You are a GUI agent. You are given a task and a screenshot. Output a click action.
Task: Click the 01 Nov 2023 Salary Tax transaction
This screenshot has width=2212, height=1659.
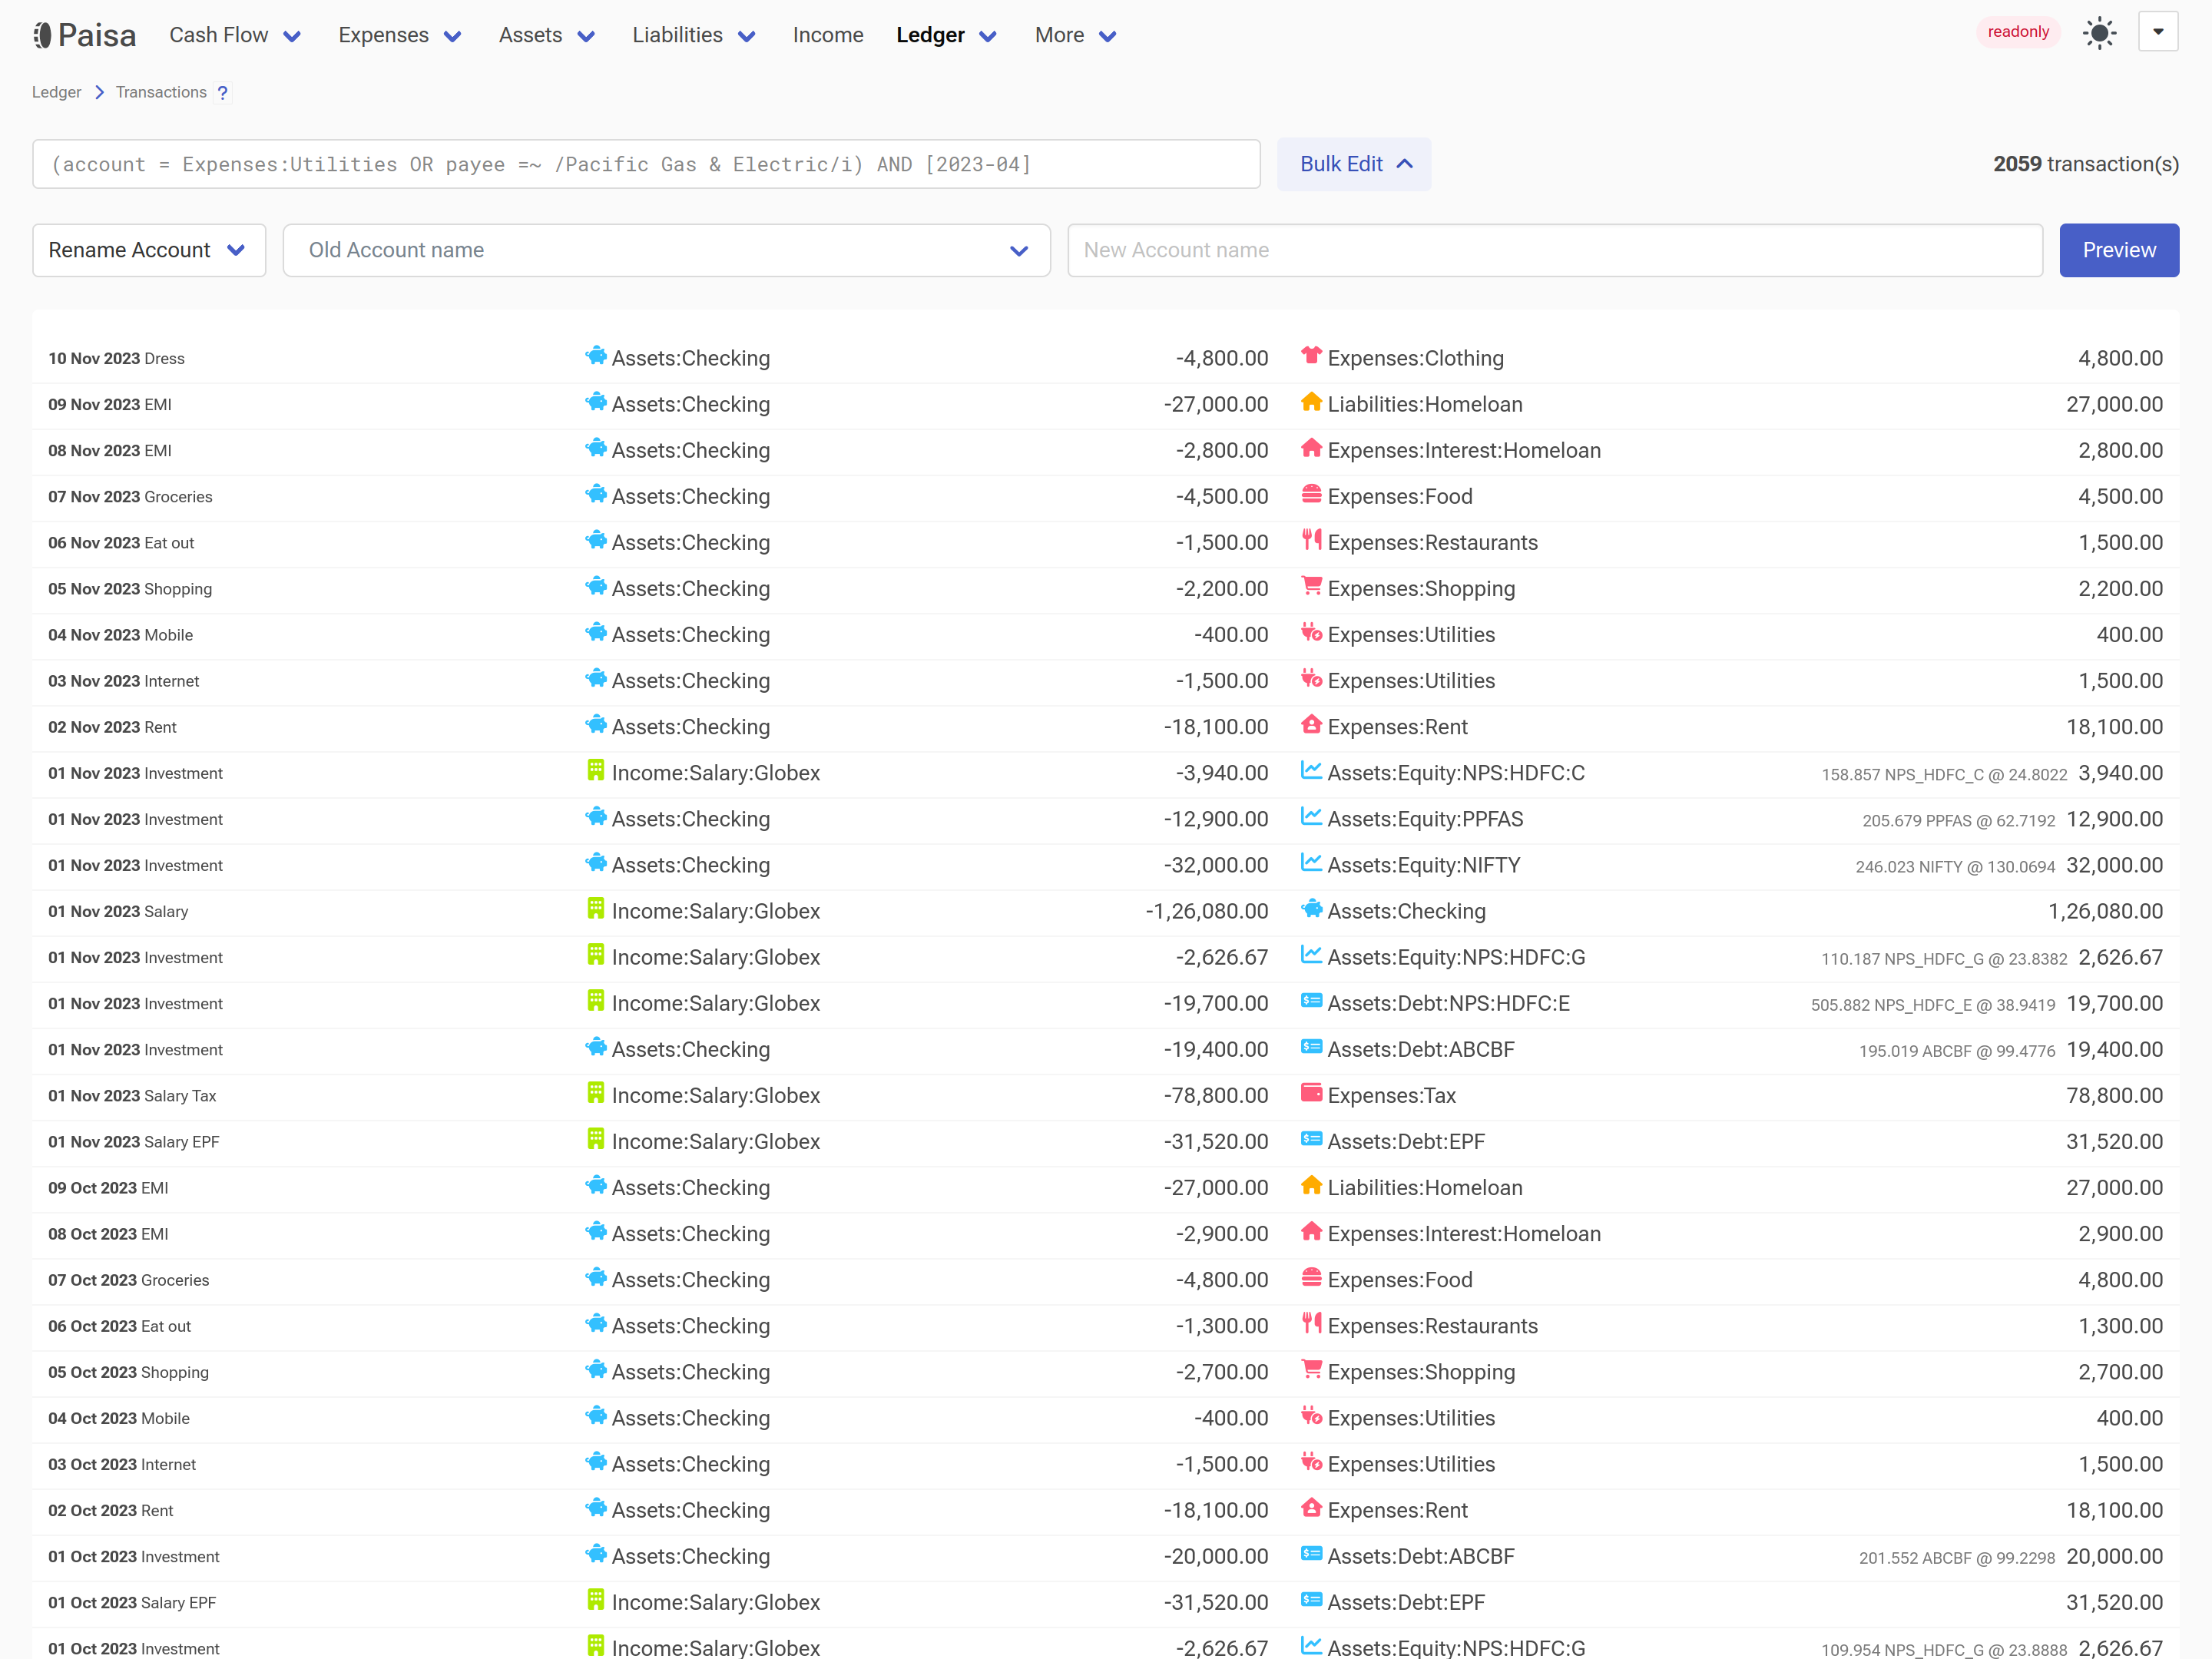click(x=132, y=1096)
